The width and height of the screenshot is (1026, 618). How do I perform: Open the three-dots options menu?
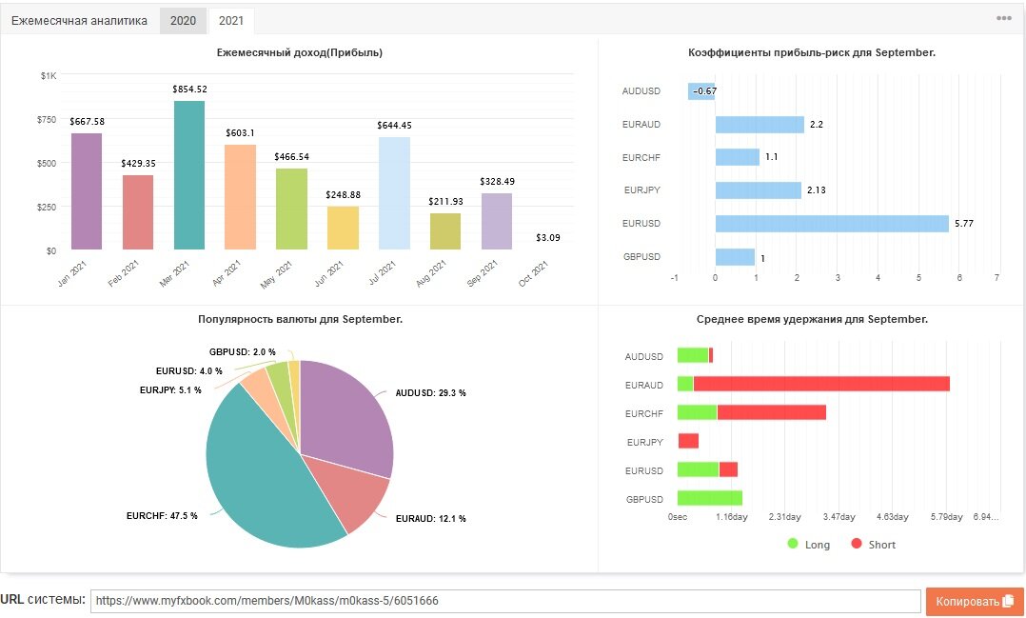click(x=1004, y=18)
